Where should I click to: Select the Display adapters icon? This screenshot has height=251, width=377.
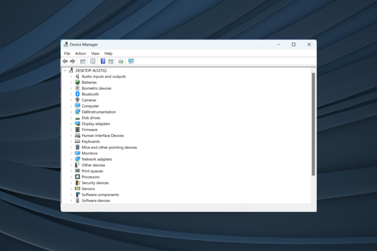77,123
